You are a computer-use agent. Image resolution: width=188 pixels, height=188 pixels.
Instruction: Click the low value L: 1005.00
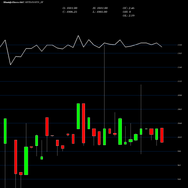pos(100,12)
